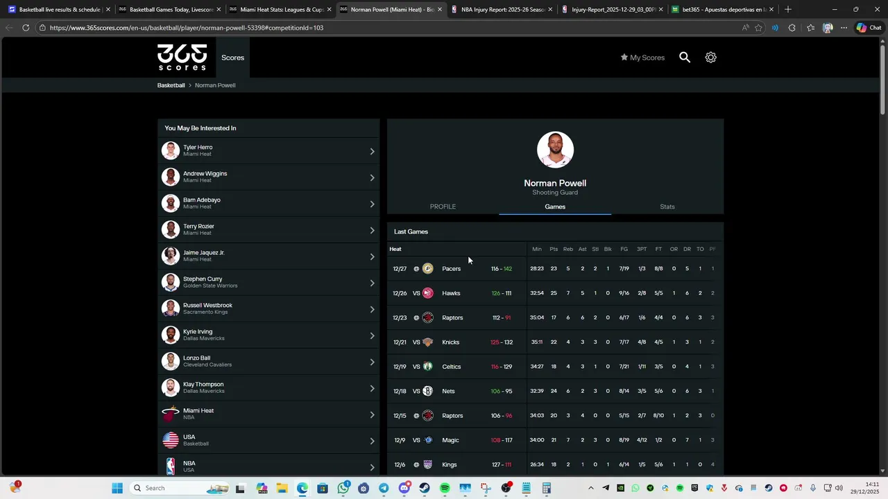
Task: Click the Reb column header
Action: coord(568,249)
